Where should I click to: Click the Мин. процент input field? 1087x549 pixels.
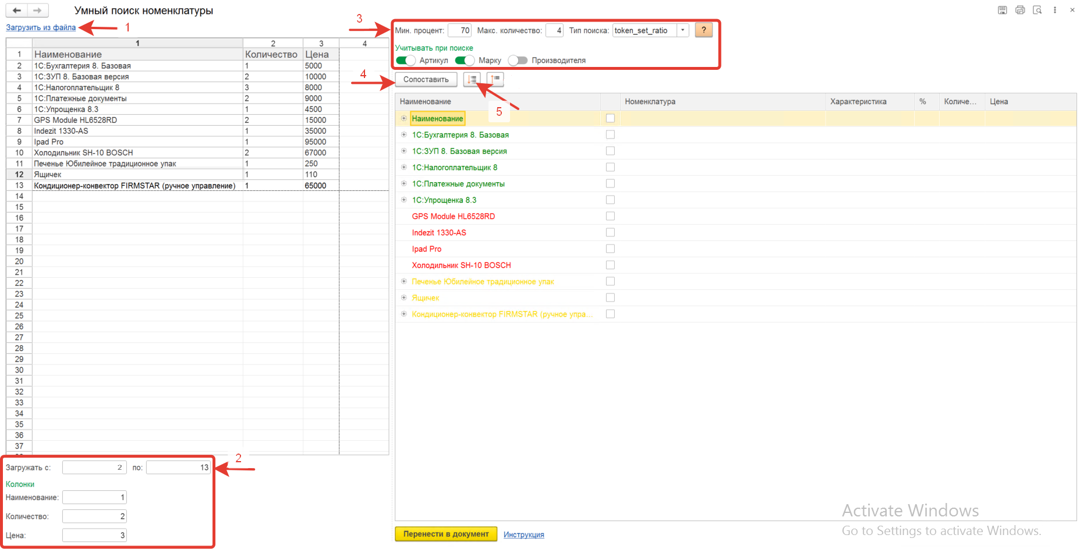click(459, 30)
